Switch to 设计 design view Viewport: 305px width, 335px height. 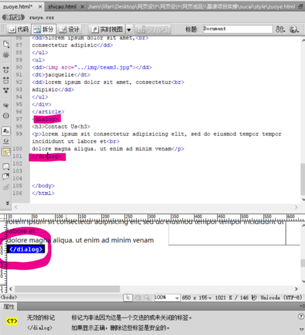click(70, 29)
